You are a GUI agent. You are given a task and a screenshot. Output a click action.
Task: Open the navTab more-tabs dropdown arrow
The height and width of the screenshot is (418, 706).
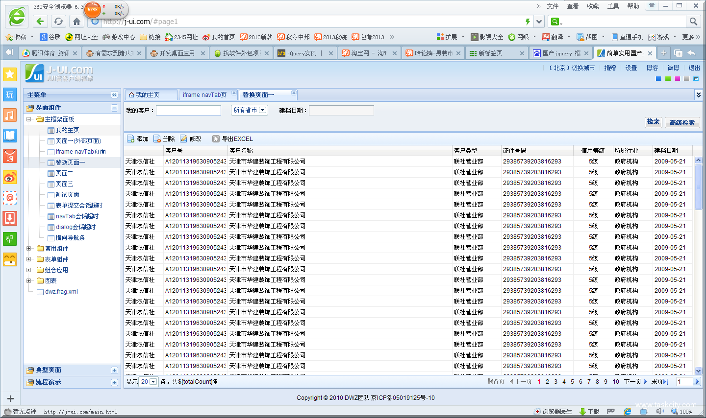(x=698, y=94)
